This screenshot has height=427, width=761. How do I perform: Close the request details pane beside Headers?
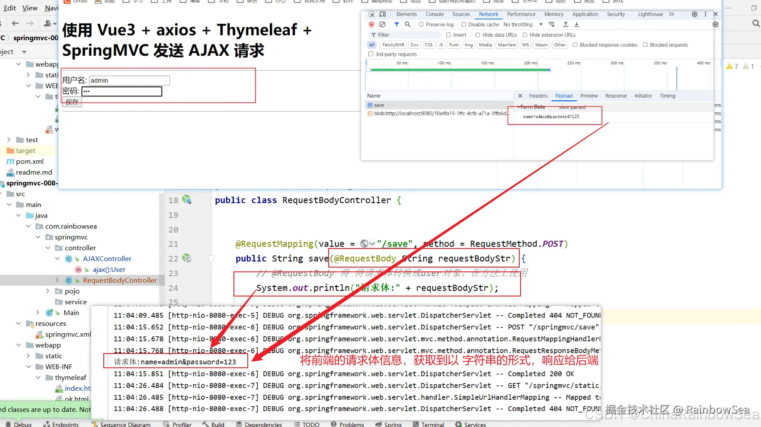[x=520, y=96]
